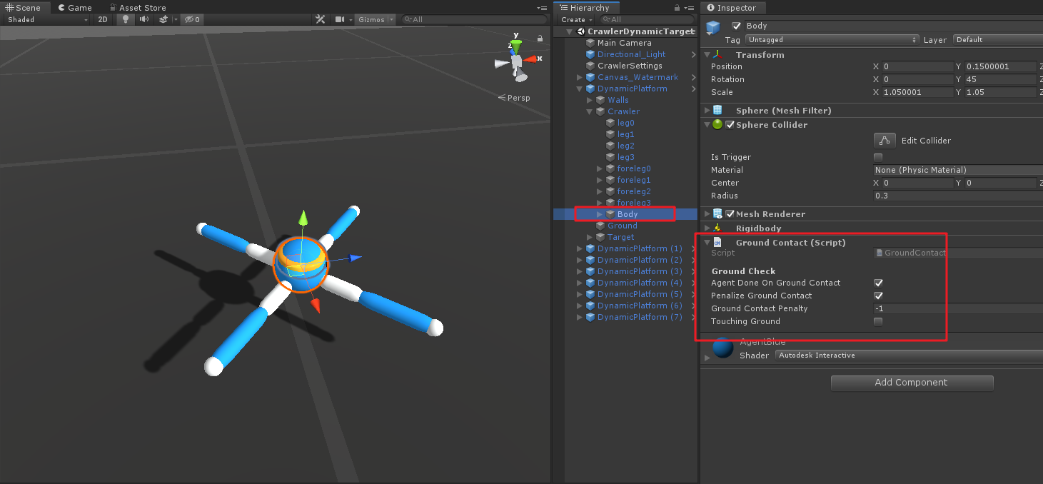Open the Gizmos dropdown menu
This screenshot has width=1043, height=484.
click(x=375, y=19)
